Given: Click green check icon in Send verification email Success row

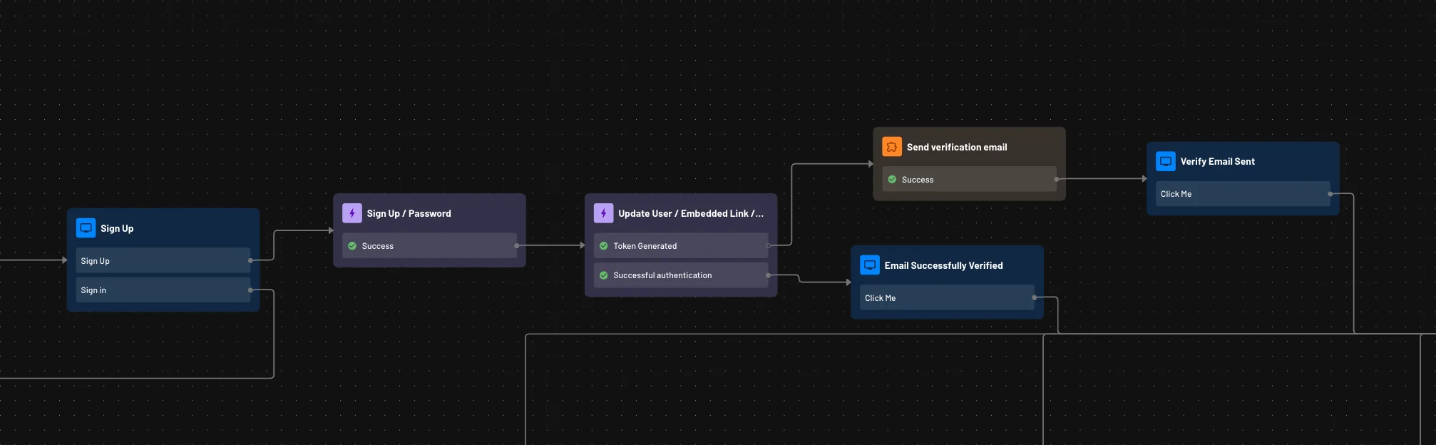Looking at the screenshot, I should [892, 180].
